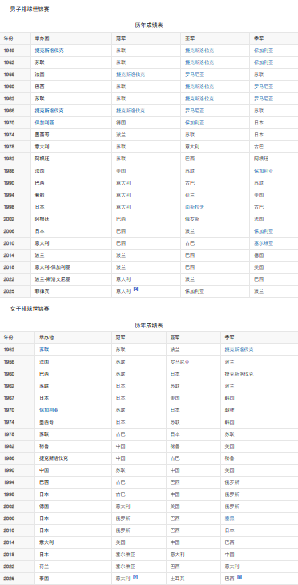Select the 举办国 column header in men's table
Viewport: 298px width, 585px height.
42,39
